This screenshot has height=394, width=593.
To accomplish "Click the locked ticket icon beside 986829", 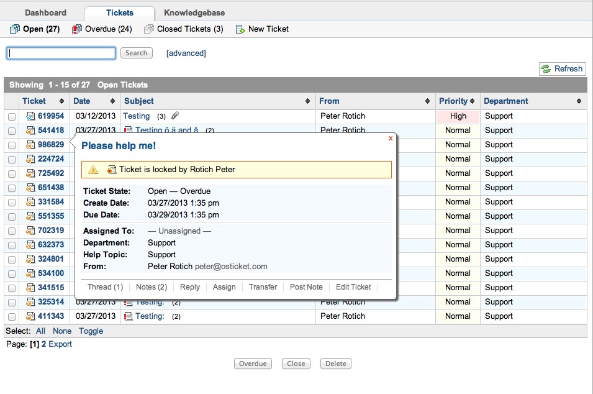I will pos(30,145).
